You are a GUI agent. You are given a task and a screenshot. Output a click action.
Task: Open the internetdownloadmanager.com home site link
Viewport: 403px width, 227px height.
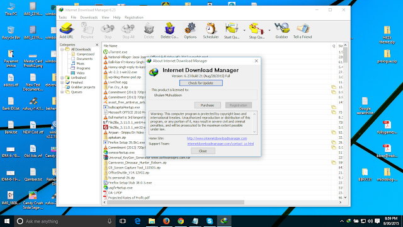click(x=217, y=138)
